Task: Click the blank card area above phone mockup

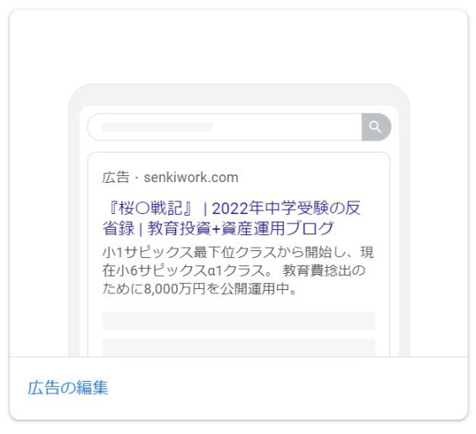Action: pyautogui.click(x=238, y=47)
